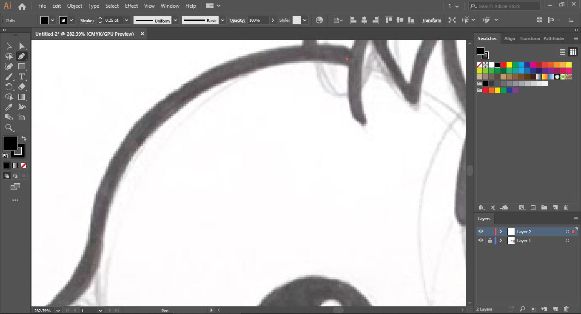Select the Selection tool arrow
581x314 pixels.
(9, 46)
